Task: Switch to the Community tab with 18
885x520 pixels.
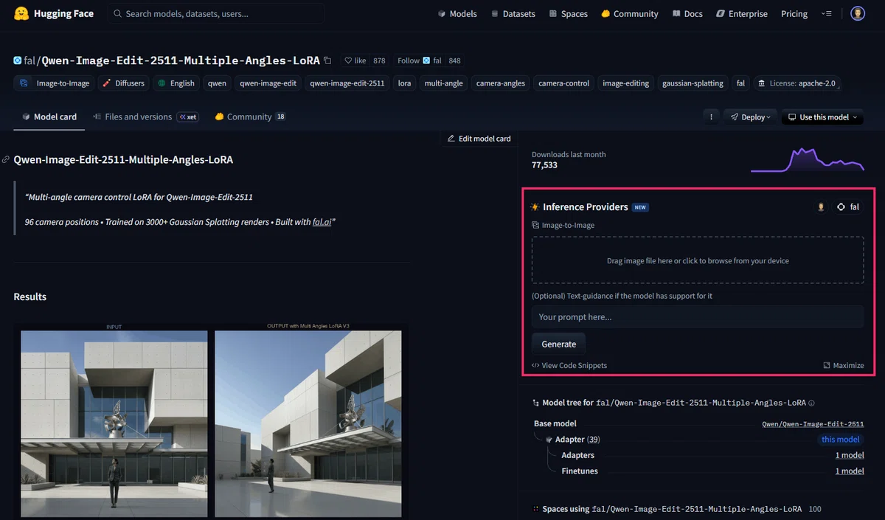Action: pyautogui.click(x=250, y=117)
